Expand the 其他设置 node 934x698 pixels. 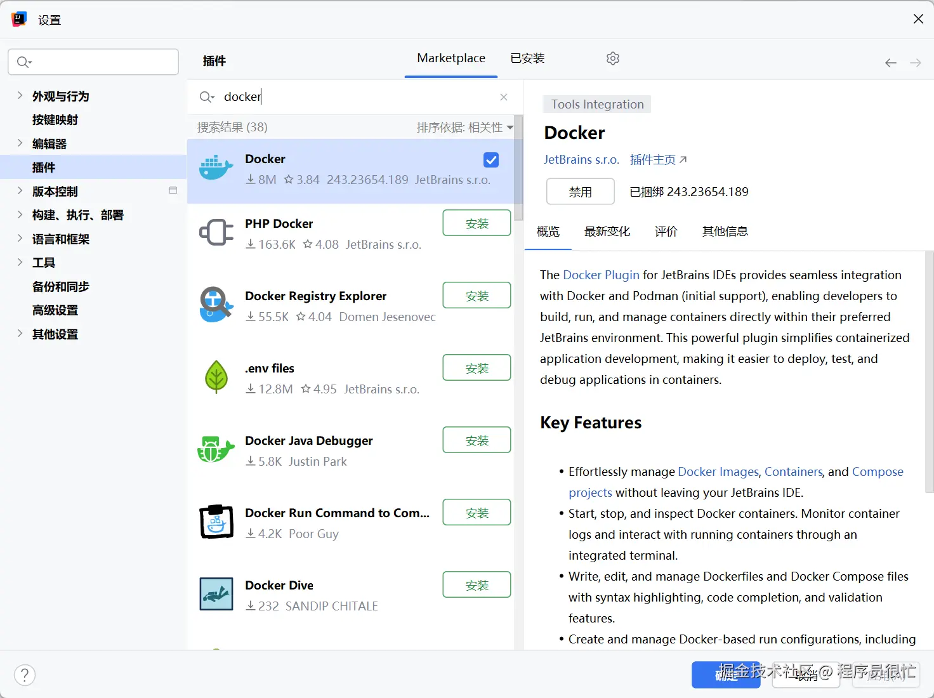pyautogui.click(x=20, y=334)
